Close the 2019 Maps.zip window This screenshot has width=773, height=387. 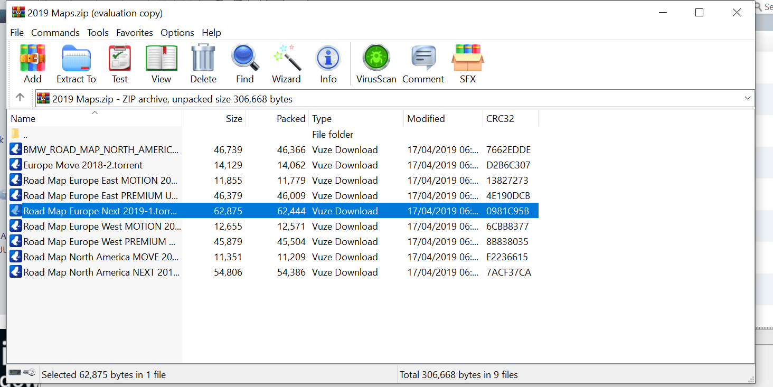click(737, 13)
